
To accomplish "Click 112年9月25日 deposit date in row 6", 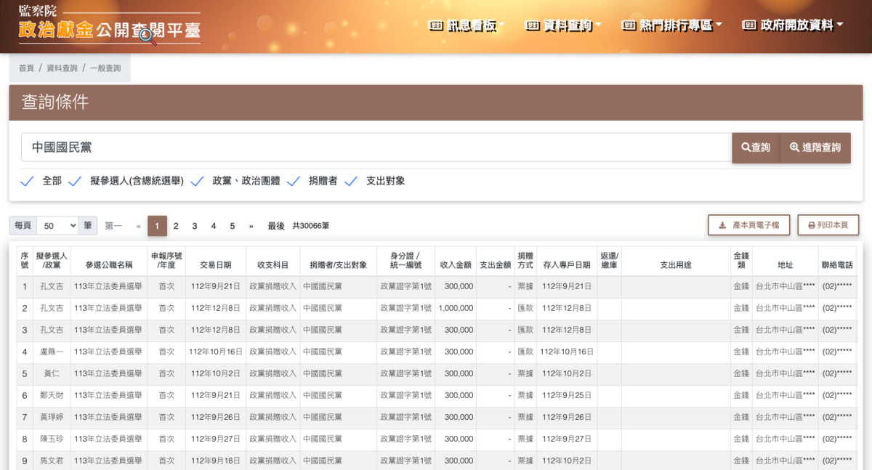I will pyautogui.click(x=567, y=395).
